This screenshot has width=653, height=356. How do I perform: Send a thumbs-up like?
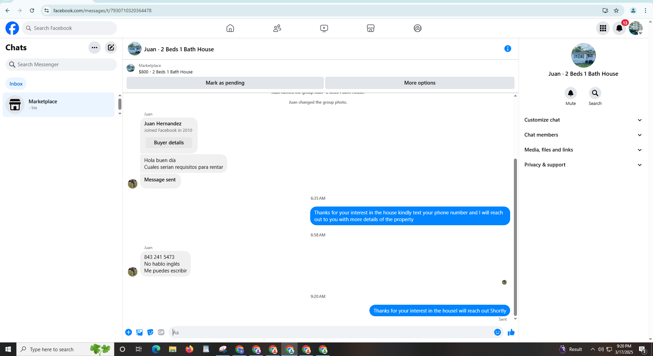pyautogui.click(x=511, y=332)
